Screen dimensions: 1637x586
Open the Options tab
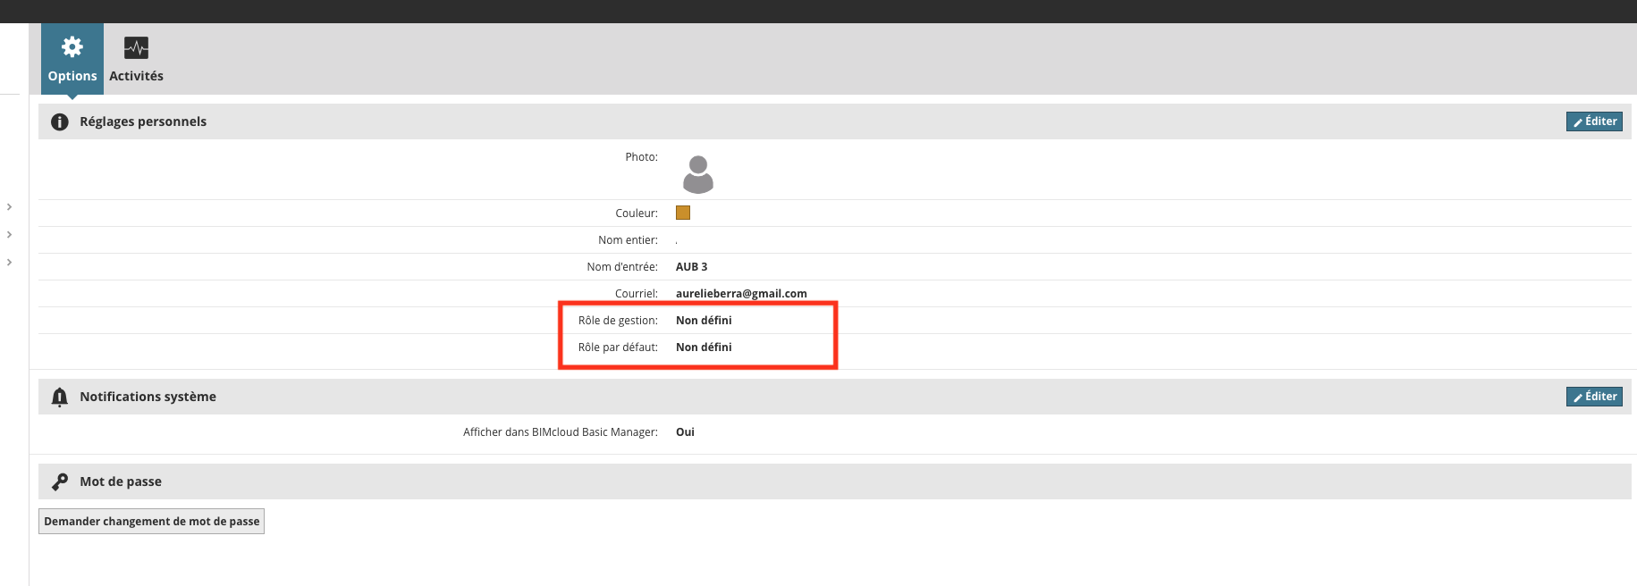[x=72, y=59]
